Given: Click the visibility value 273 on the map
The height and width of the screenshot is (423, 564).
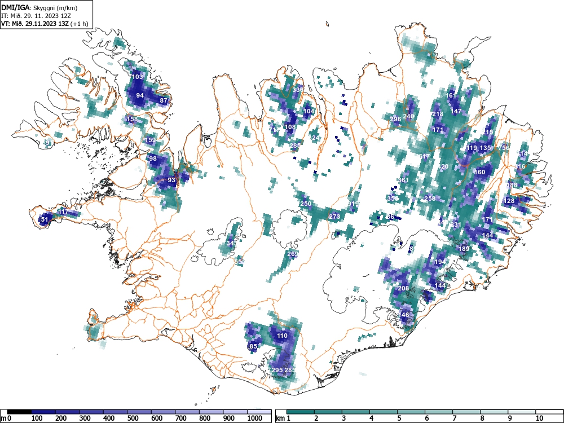Looking at the screenshot, I should [334, 217].
